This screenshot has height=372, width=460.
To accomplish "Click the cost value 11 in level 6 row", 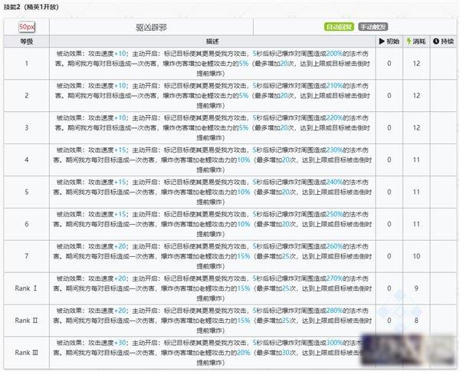I will pos(416,224).
